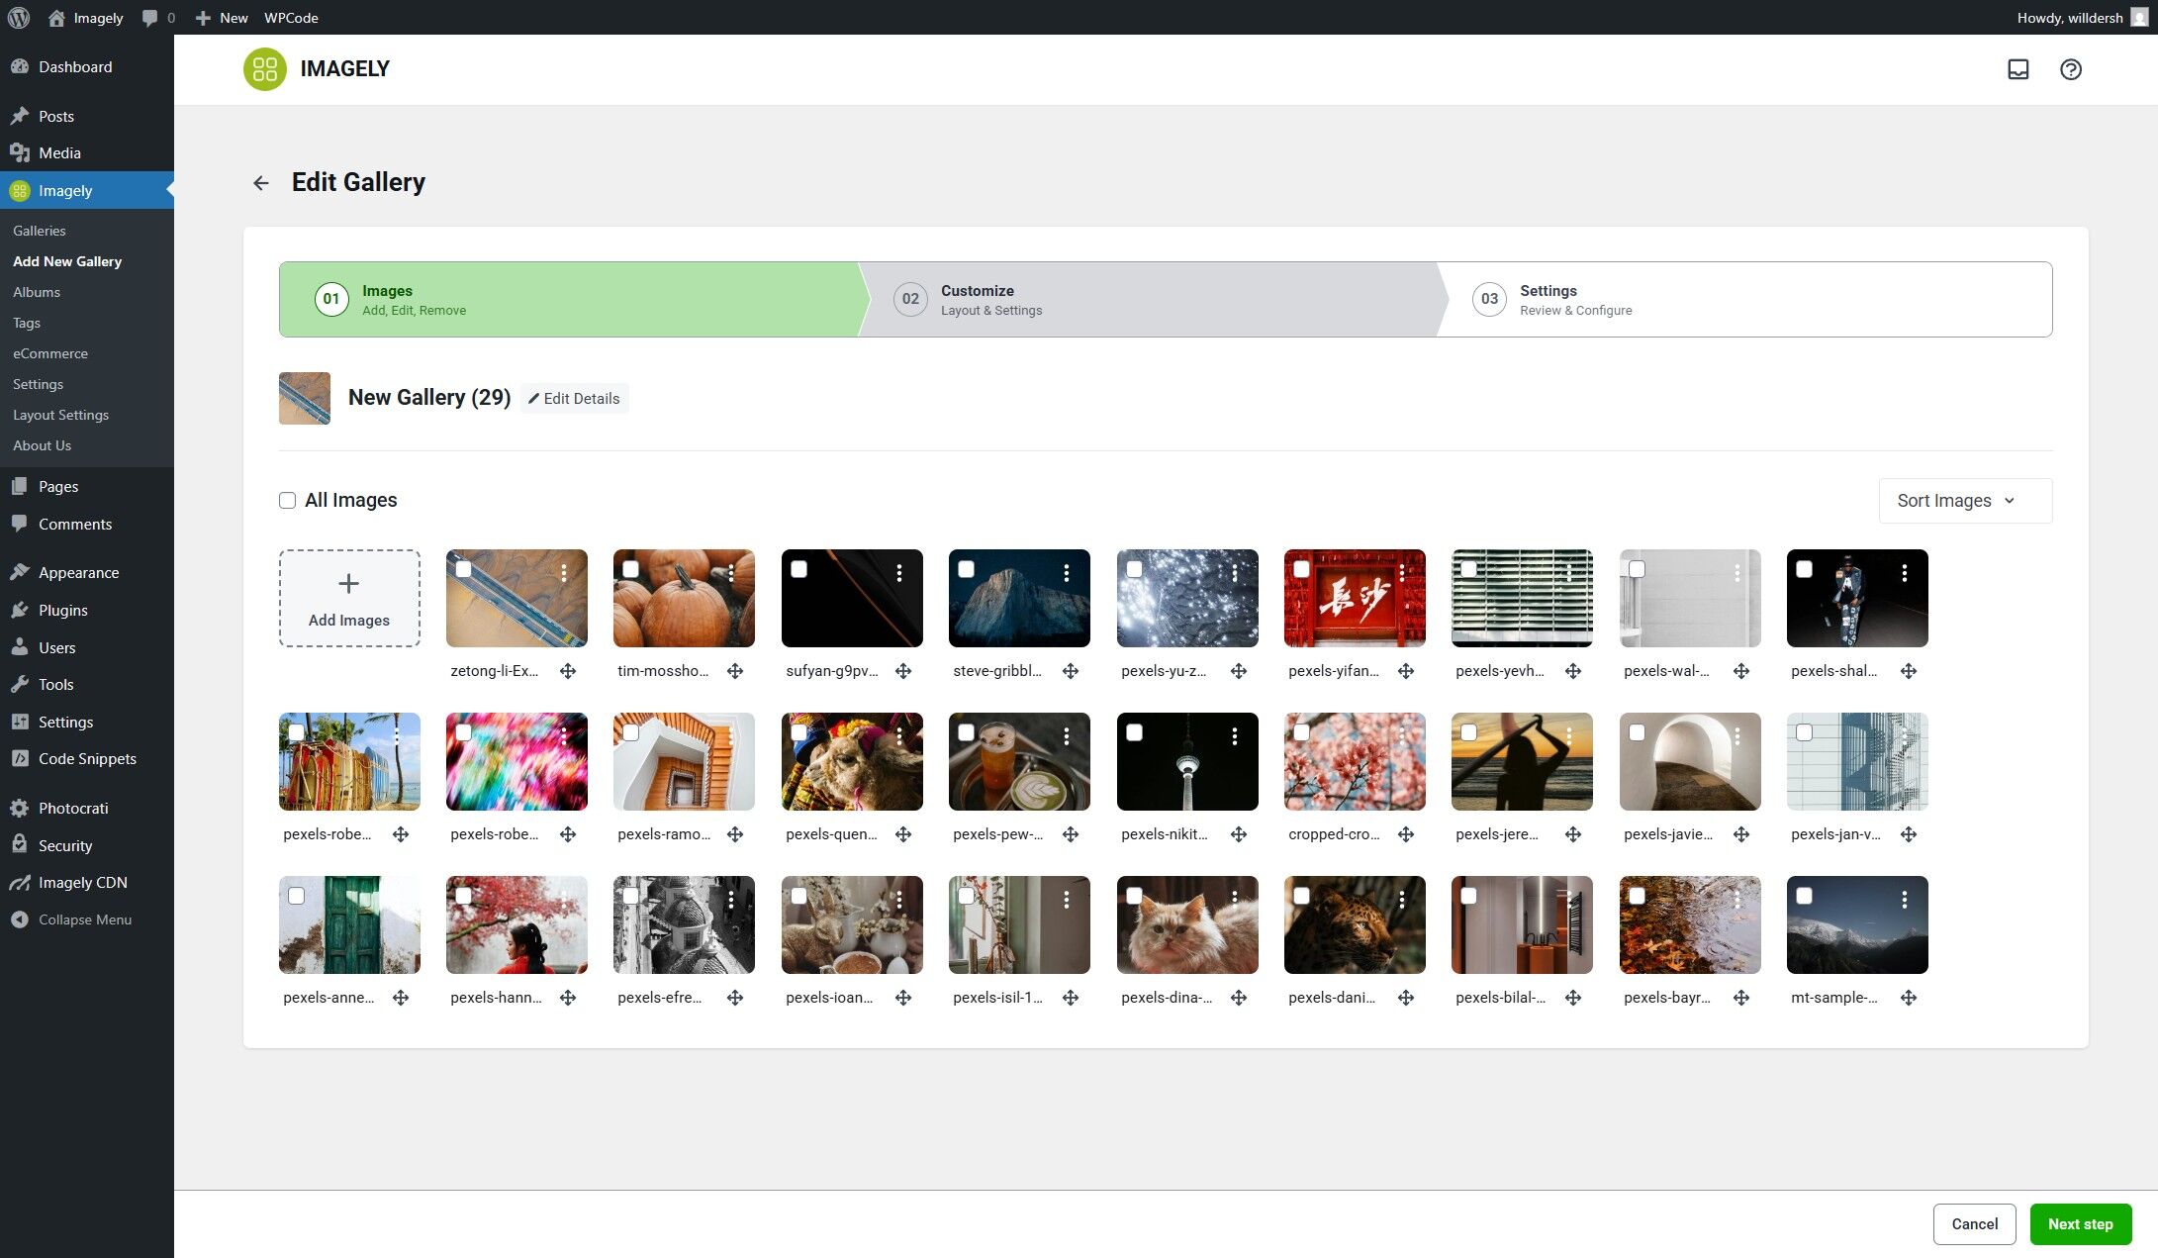Open the three-dot menu on zetong-li image
Image resolution: width=2158 pixels, height=1258 pixels.
point(564,572)
